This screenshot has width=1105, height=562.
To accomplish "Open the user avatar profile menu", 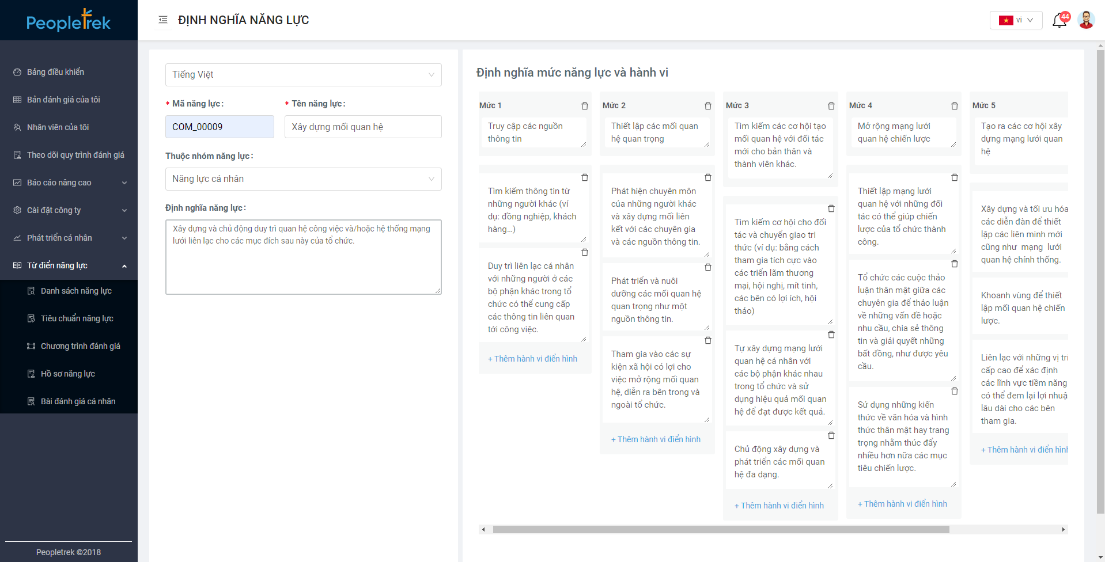I will 1086,20.
